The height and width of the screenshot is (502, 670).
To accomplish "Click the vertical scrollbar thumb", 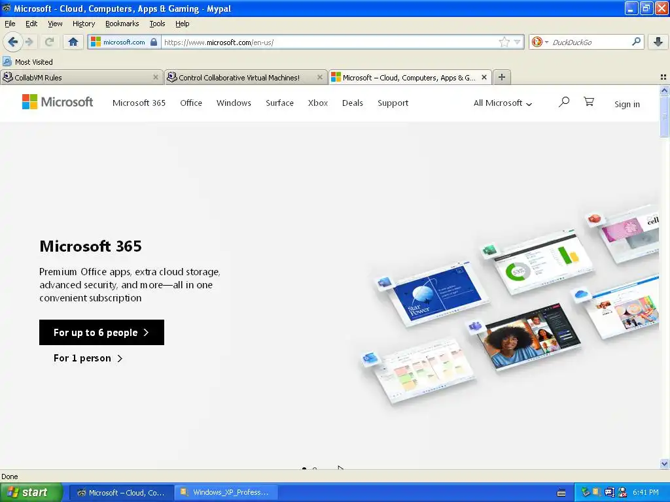I will point(664,116).
